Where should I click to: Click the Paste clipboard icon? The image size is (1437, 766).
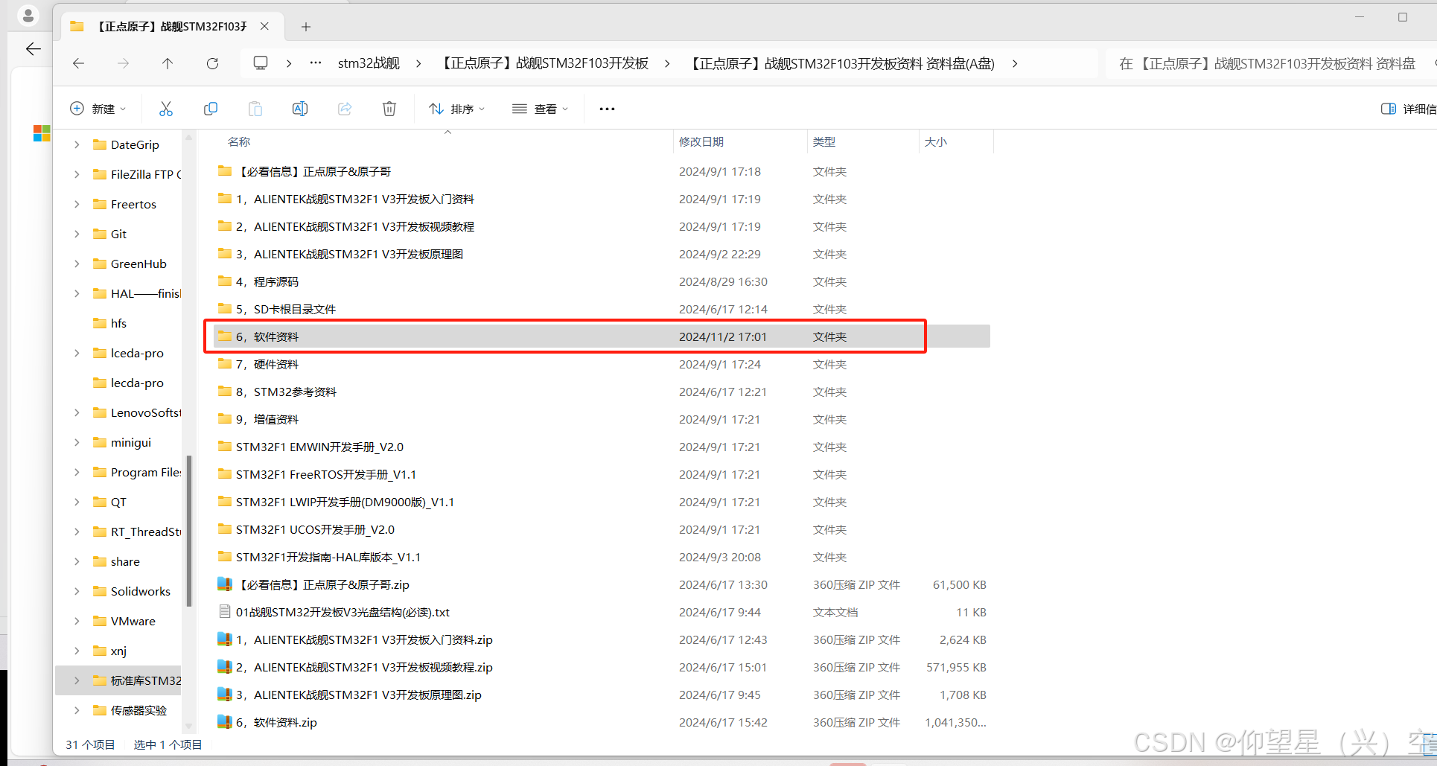255,109
